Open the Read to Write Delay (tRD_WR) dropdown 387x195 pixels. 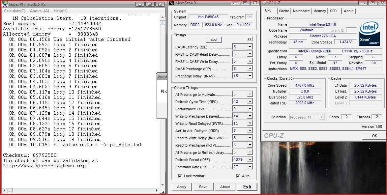[250, 138]
